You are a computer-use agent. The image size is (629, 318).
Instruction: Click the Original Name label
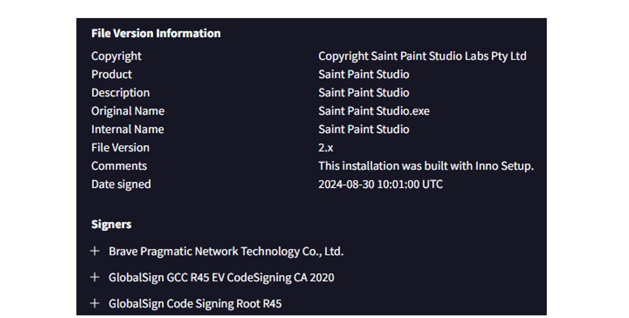[x=128, y=111]
